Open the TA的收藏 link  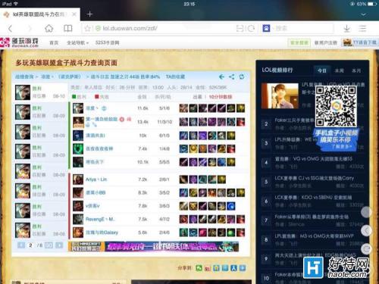pos(175,76)
